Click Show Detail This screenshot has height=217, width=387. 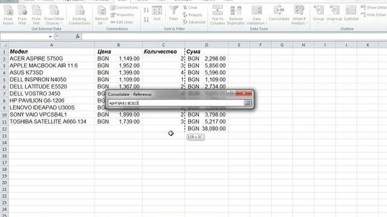374,8
